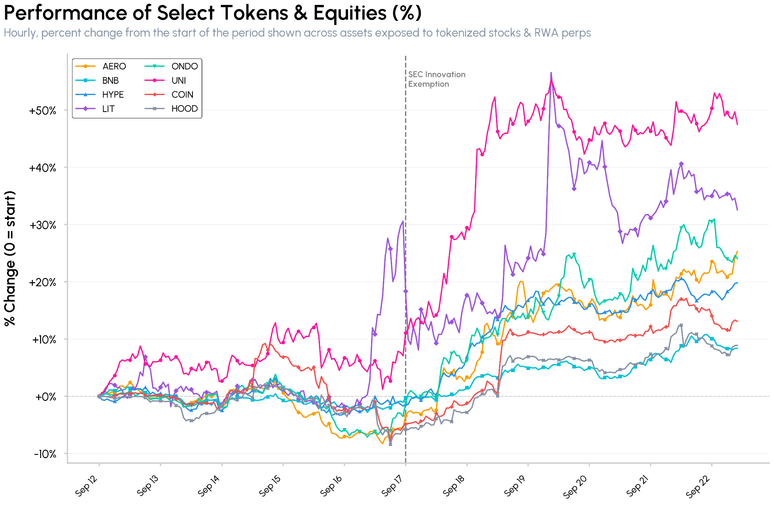
Task: Select the HOOD legend label
Action: [x=185, y=109]
